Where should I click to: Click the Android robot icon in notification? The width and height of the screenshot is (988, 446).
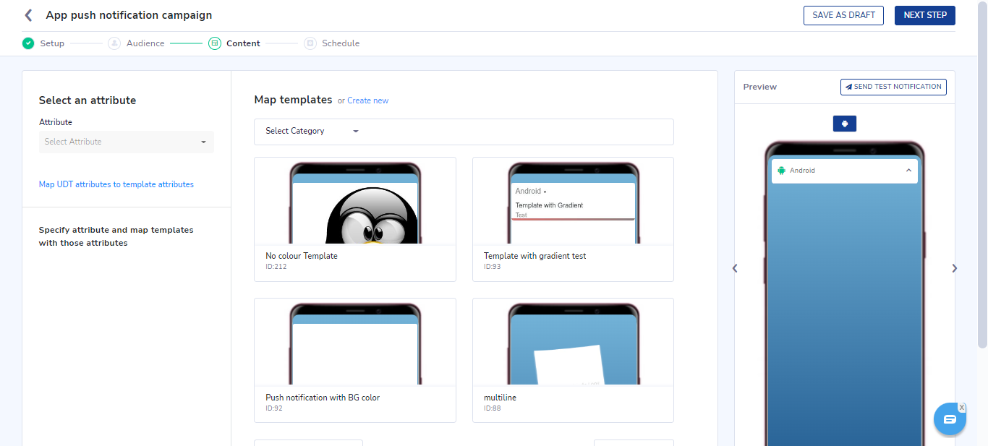[781, 171]
